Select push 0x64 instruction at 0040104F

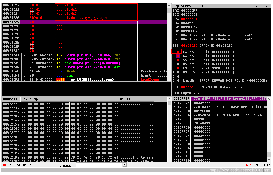(x=66, y=72)
